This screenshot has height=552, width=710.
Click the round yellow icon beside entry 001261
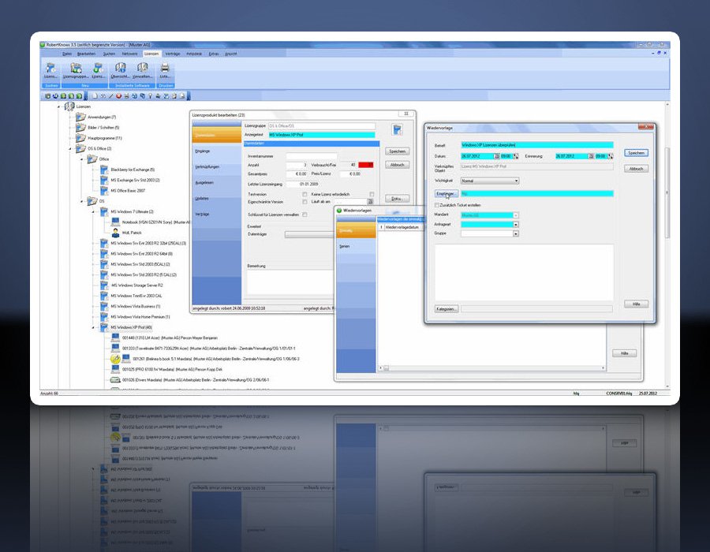(115, 359)
